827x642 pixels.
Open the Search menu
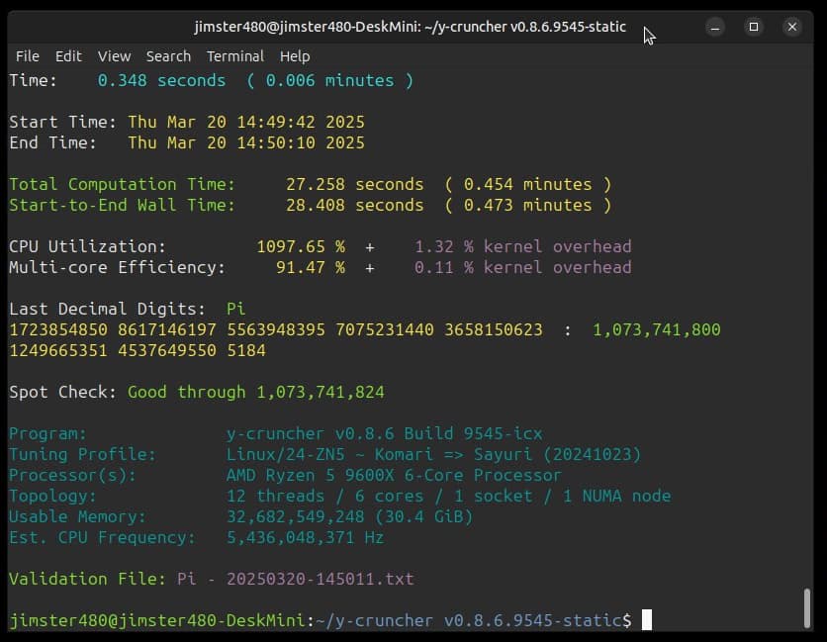168,56
